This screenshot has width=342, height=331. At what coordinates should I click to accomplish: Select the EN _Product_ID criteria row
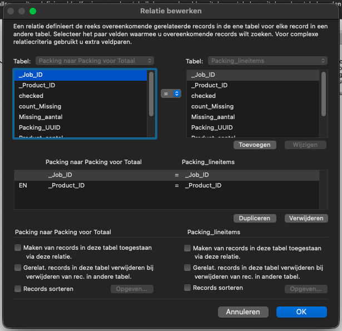tap(167, 185)
